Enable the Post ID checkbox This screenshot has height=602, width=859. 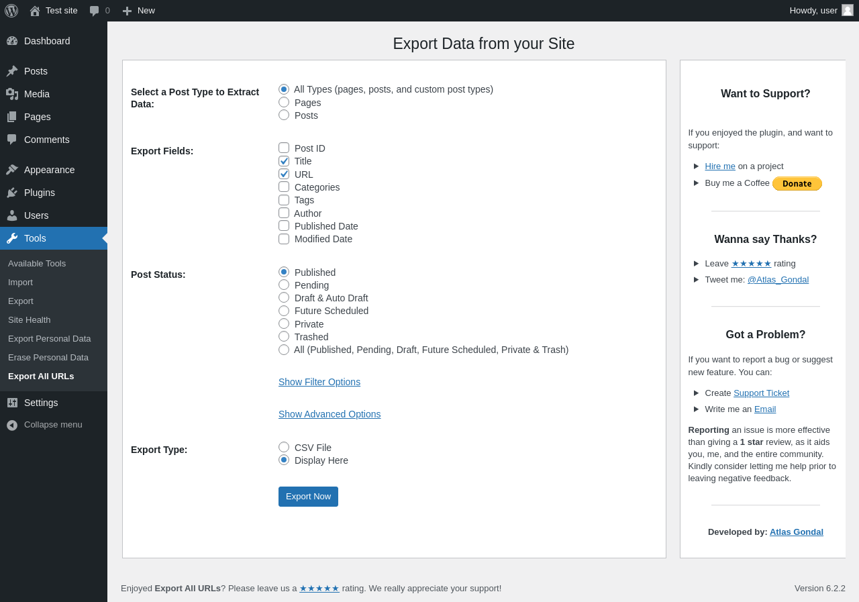[284, 148]
